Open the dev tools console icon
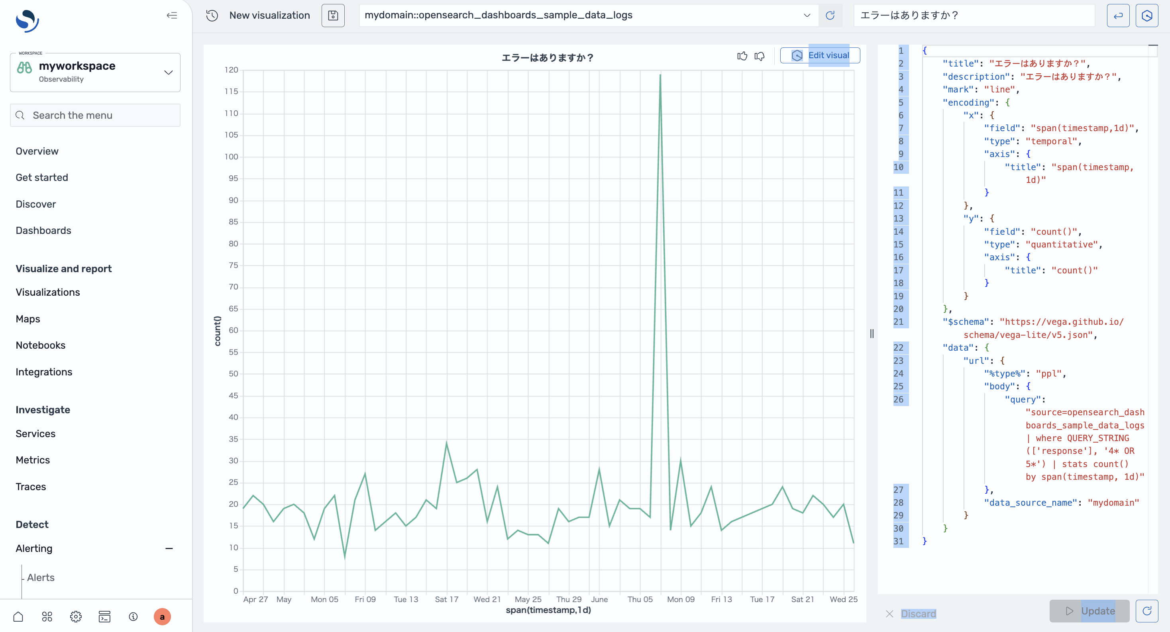Image resolution: width=1170 pixels, height=632 pixels. click(x=104, y=616)
